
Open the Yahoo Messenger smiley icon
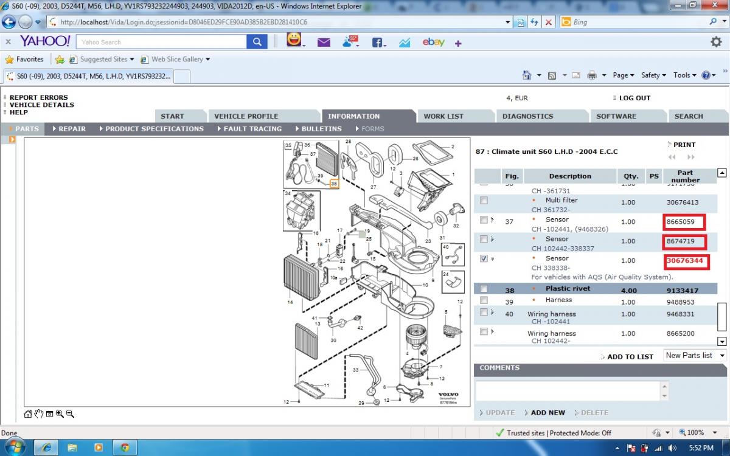294,41
